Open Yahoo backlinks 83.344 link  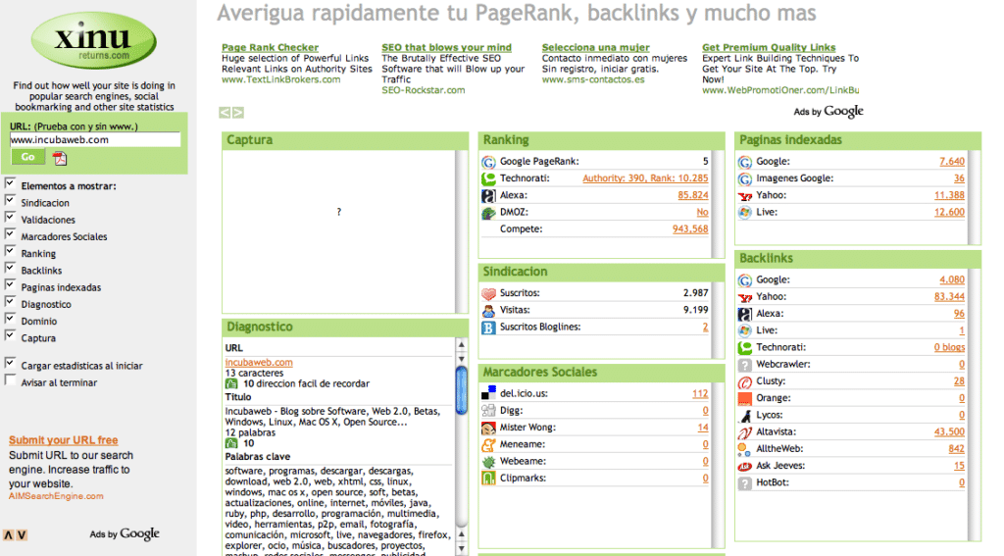[949, 296]
